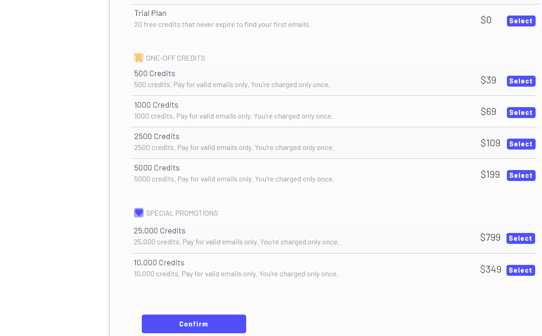Image resolution: width=542 pixels, height=336 pixels.
Task: Select the 5000 Credits package
Action: tap(521, 176)
